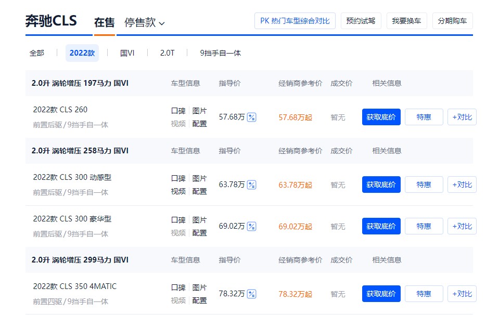Open PK 热门车型综合对比

[x=295, y=21]
